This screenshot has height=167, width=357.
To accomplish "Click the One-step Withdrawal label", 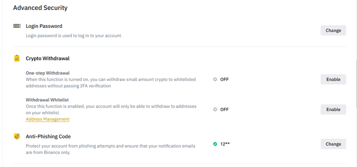I will [48, 73].
